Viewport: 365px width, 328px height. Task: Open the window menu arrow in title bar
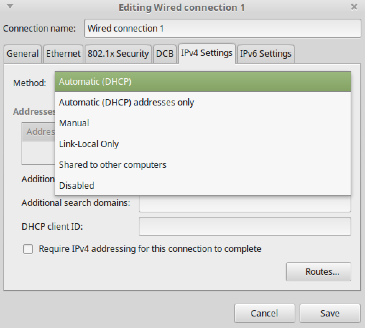click(x=10, y=7)
